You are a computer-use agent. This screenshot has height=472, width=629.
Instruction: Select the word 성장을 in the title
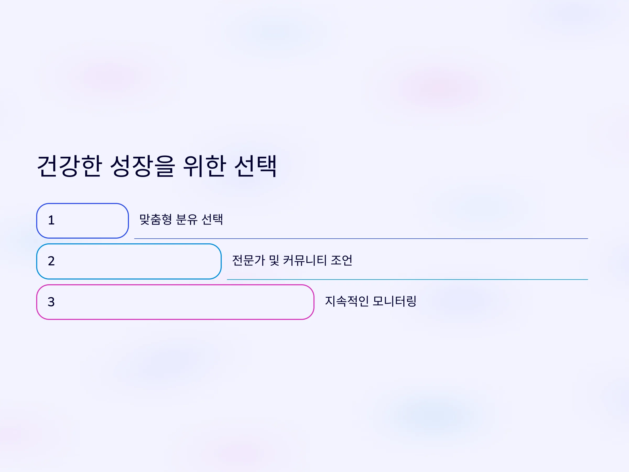[x=142, y=166]
